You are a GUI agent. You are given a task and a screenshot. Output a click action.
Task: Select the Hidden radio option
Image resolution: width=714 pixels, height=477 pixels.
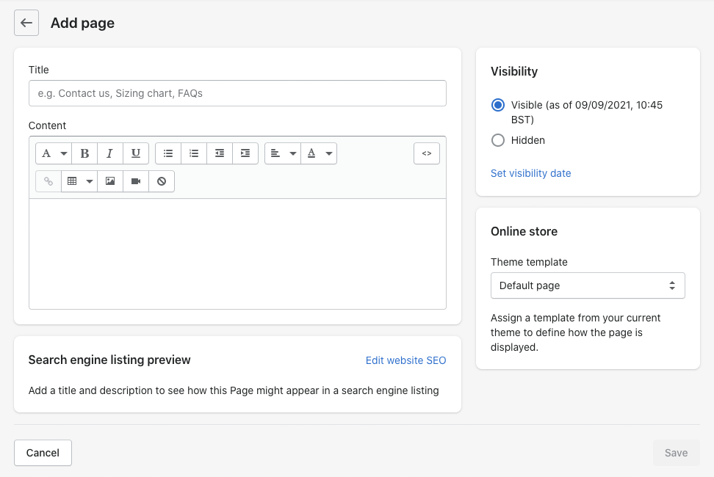pos(498,140)
